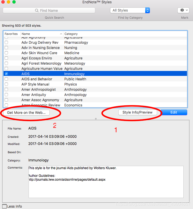Open the Style Info/Preview button
The height and width of the screenshot is (209, 193).
click(x=138, y=112)
